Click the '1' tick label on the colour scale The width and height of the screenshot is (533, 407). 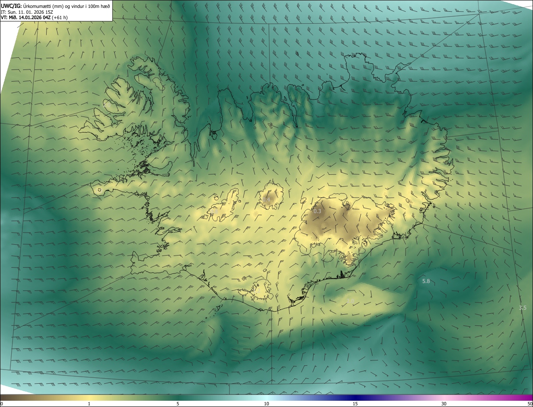(x=89, y=404)
